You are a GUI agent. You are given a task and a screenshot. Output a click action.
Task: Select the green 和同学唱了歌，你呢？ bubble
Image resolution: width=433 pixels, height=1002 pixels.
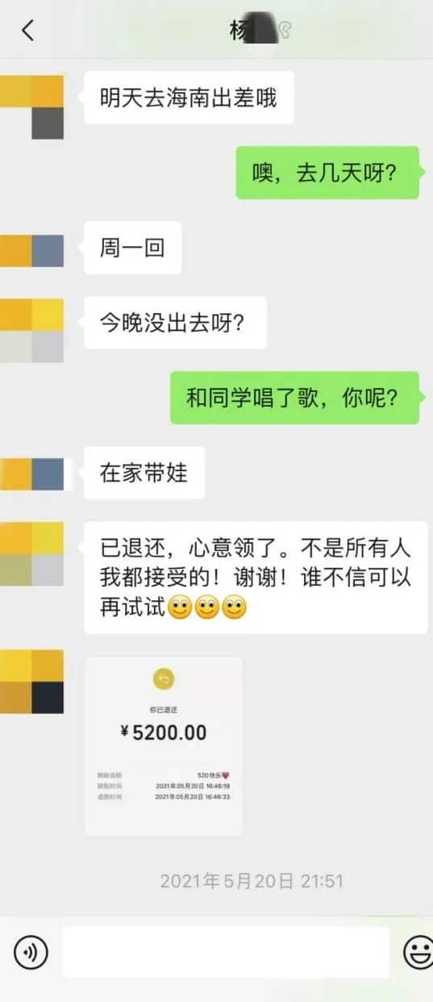tap(294, 398)
